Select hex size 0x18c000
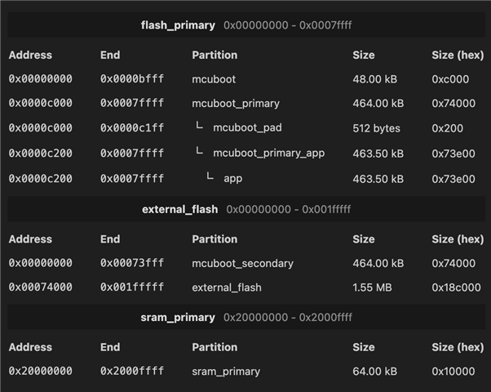Screen dimensions: 491x392 pos(456,287)
